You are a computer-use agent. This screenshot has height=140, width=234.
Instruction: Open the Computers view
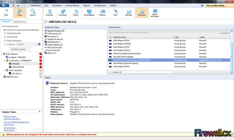63,13
